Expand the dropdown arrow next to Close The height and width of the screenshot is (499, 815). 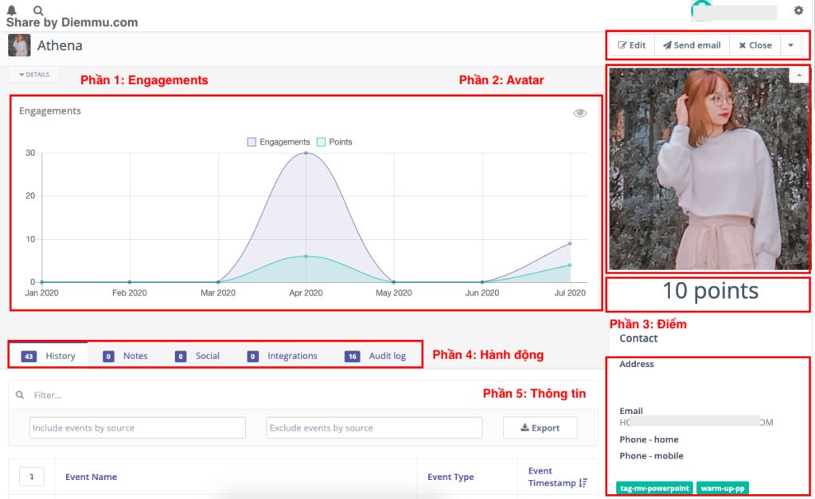point(790,45)
